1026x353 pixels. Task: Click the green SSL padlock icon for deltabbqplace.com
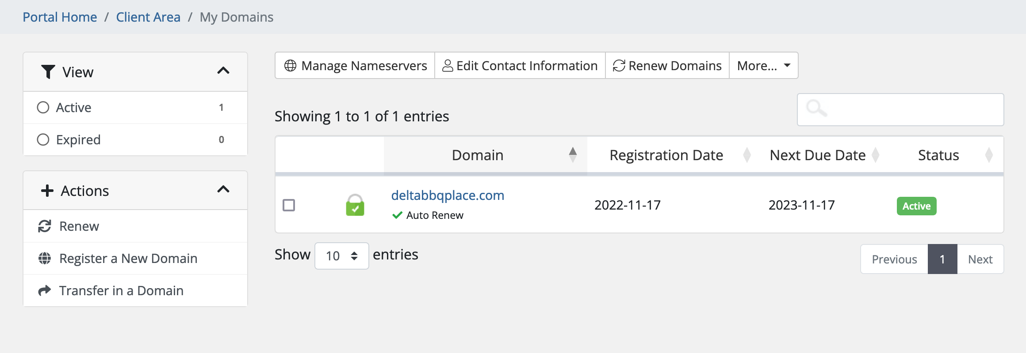pyautogui.click(x=355, y=205)
